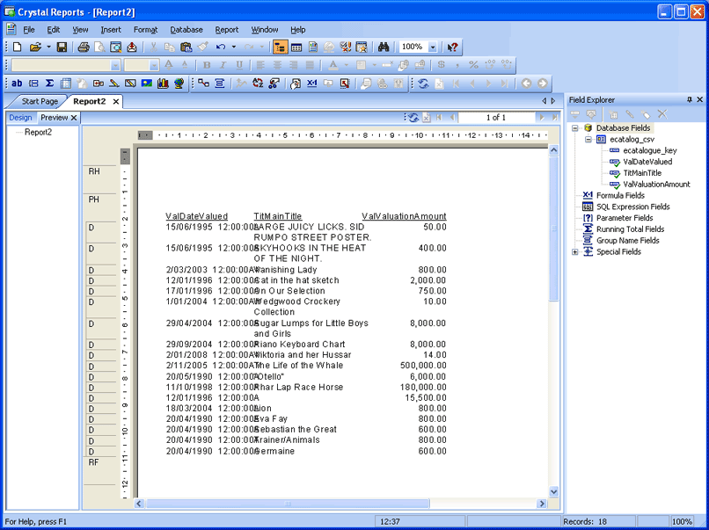Open Find using the binoculars icon
This screenshot has width=709, height=530.
pyautogui.click(x=383, y=47)
